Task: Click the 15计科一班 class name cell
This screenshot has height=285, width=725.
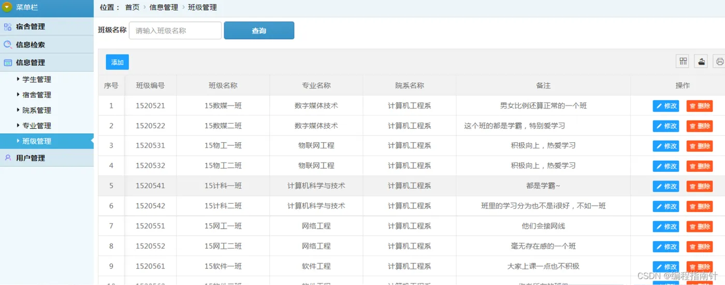Action: [223, 186]
